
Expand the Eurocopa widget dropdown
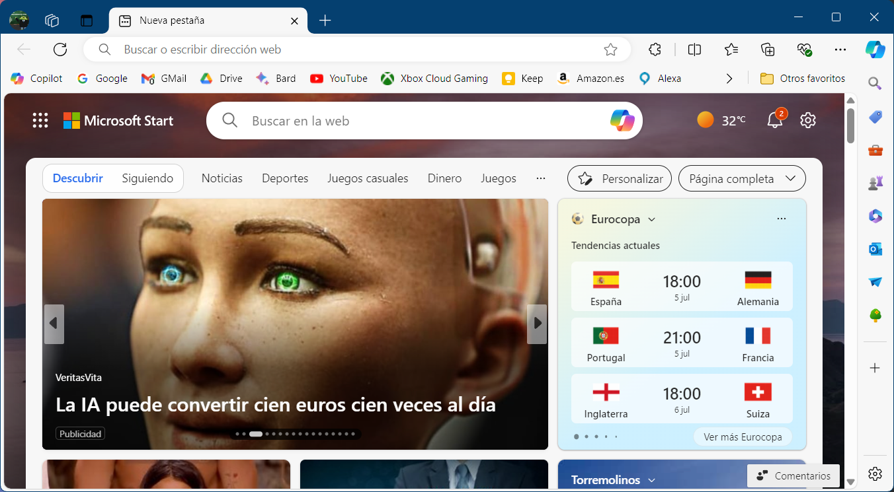[651, 219]
